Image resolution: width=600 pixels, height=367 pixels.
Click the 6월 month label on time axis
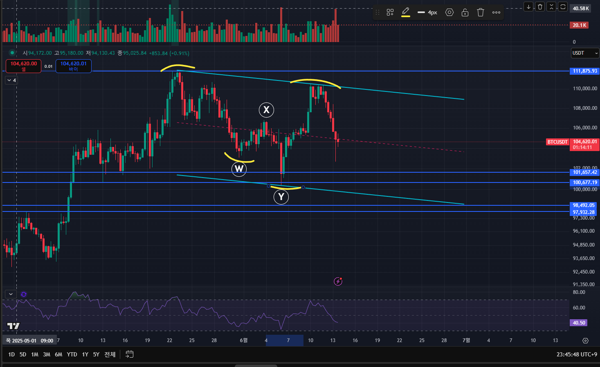point(243,340)
